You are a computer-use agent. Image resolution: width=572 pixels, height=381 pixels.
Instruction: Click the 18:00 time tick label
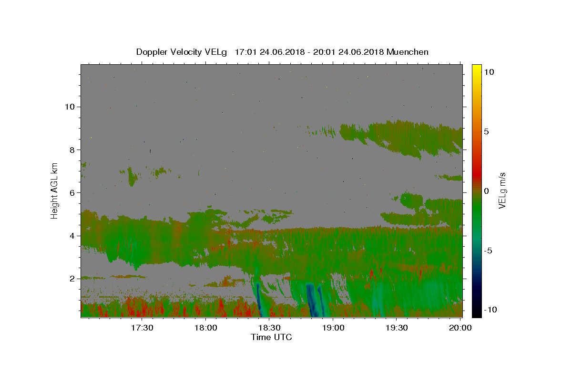(x=205, y=328)
